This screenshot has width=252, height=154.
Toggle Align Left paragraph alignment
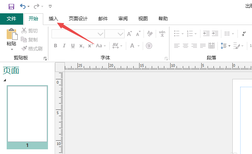click(177, 46)
